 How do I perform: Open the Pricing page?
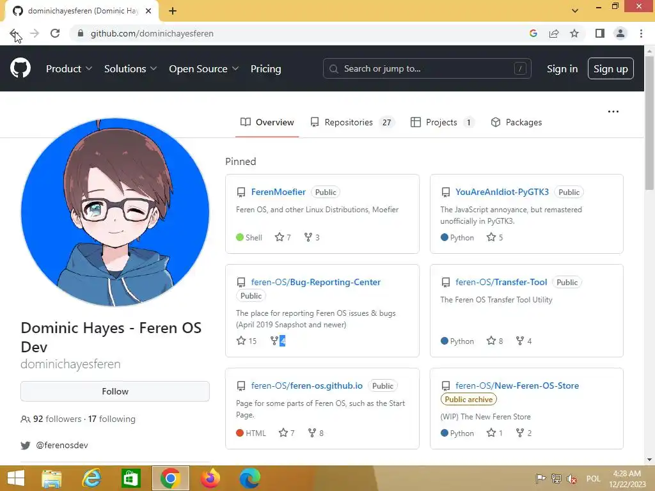tap(265, 68)
